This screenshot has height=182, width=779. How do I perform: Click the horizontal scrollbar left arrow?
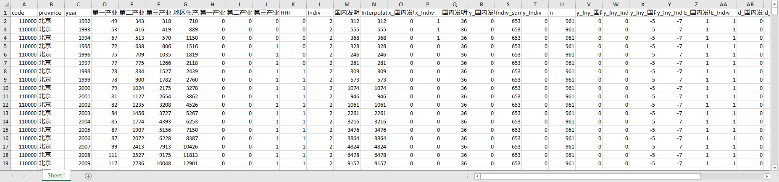point(477,177)
